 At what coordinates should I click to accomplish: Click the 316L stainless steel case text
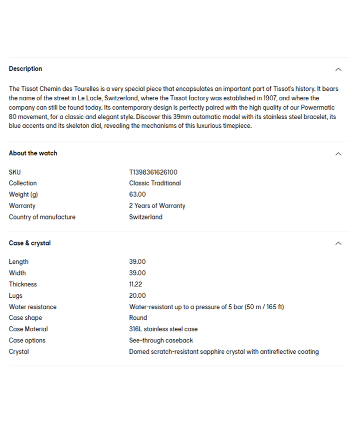click(164, 329)
